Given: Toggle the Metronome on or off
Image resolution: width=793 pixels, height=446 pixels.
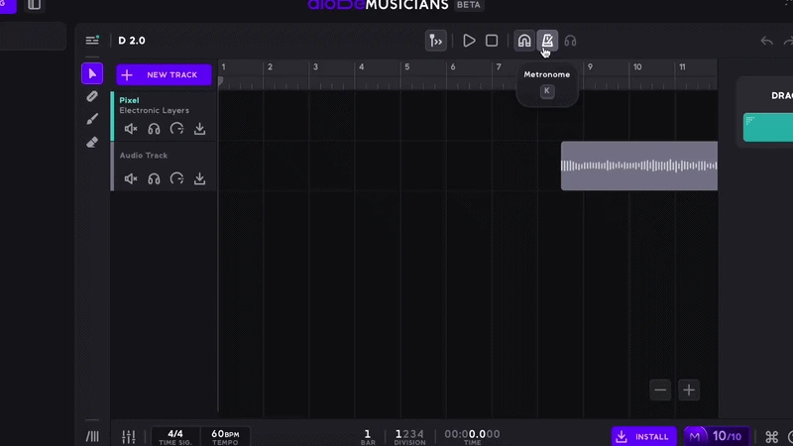Looking at the screenshot, I should pyautogui.click(x=546, y=41).
